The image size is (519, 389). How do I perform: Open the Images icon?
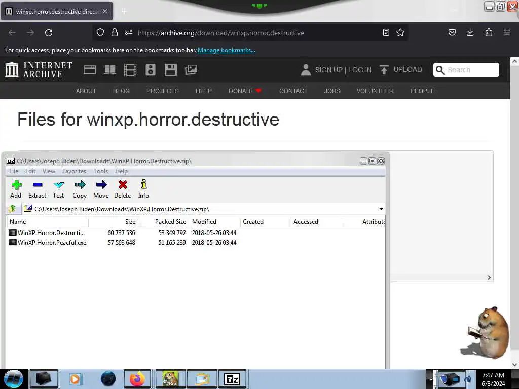[x=191, y=70]
